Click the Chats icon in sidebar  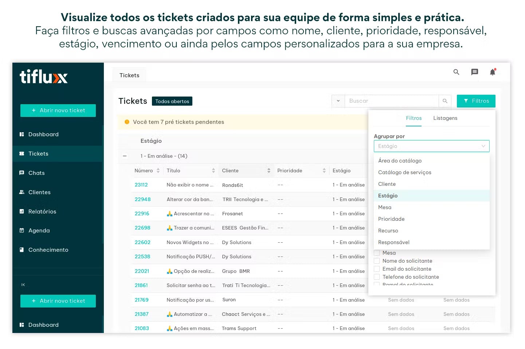[22, 173]
